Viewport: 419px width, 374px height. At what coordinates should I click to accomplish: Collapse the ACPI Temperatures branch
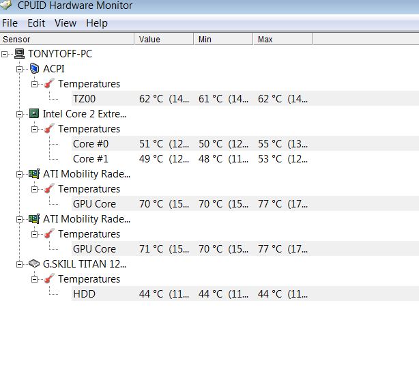click(x=34, y=84)
